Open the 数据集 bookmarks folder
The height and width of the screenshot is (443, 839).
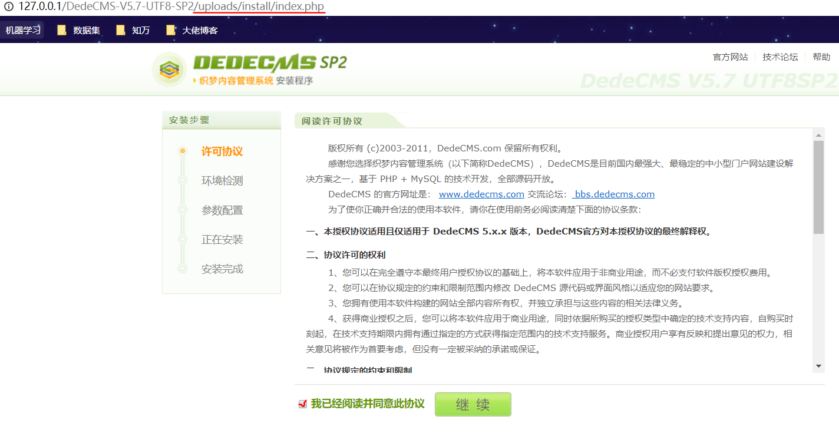pos(77,29)
